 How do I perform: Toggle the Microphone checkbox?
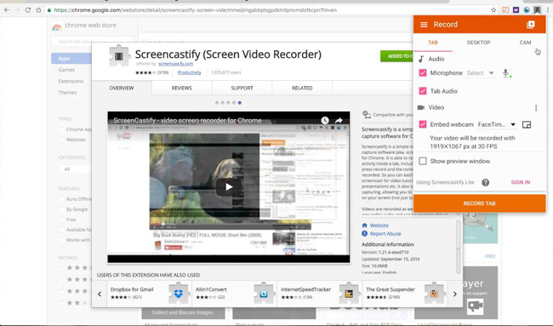(x=423, y=73)
